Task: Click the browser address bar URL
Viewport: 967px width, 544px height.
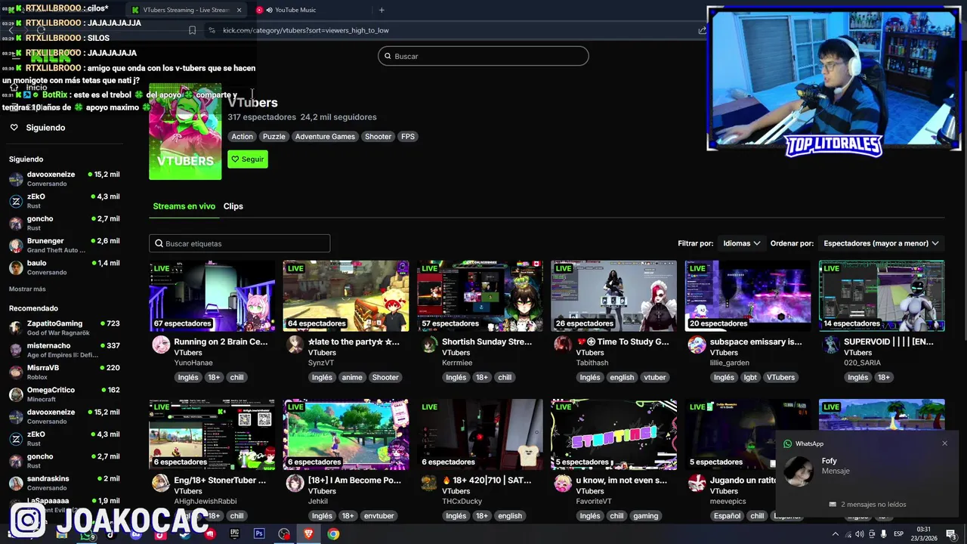Action: coord(306,30)
